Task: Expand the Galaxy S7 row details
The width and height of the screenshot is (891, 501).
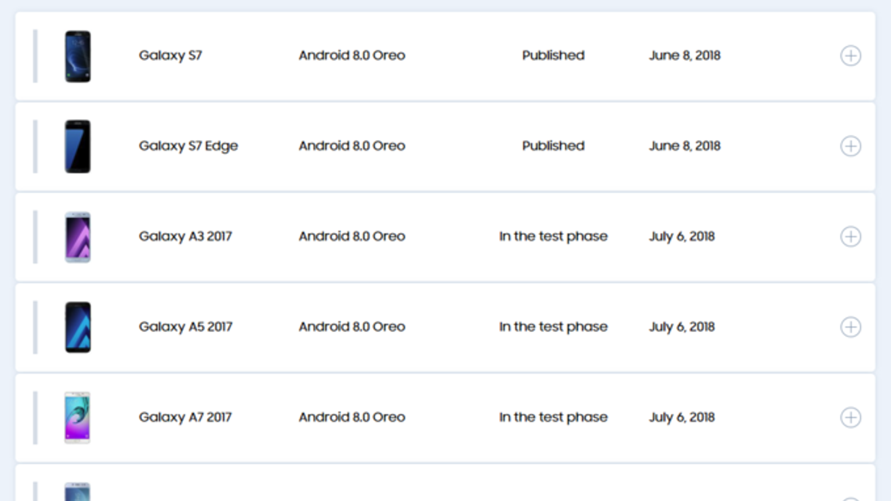Action: pos(850,56)
